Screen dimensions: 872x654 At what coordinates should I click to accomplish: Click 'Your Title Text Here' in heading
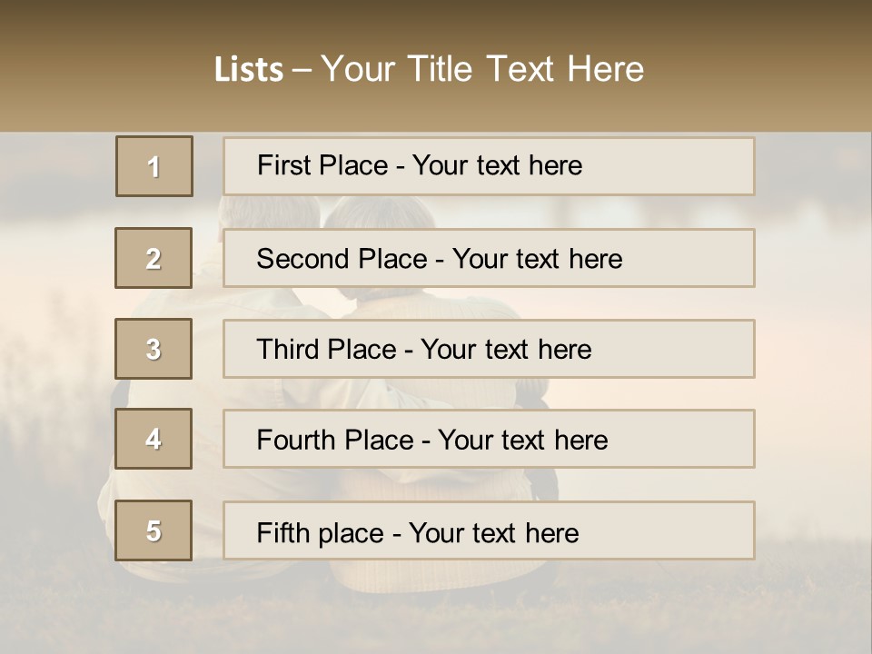click(482, 70)
